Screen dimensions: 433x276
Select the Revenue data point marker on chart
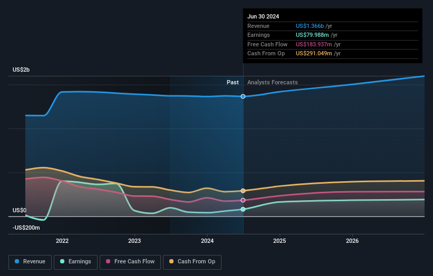tap(243, 96)
